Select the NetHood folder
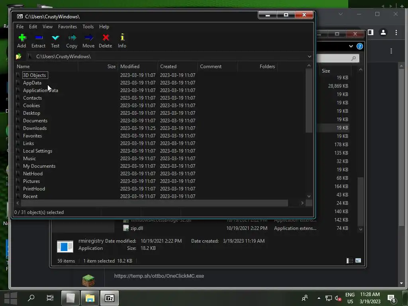Image resolution: width=408 pixels, height=306 pixels. point(33,174)
